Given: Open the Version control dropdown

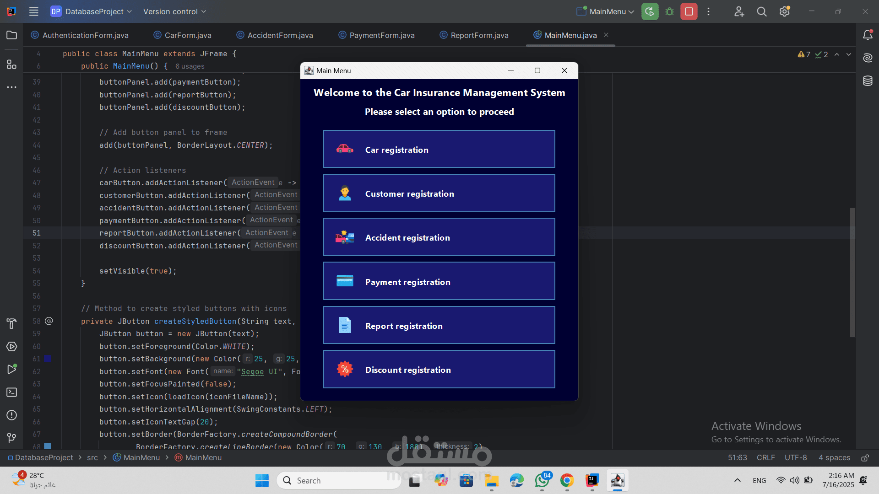Looking at the screenshot, I should tap(174, 11).
